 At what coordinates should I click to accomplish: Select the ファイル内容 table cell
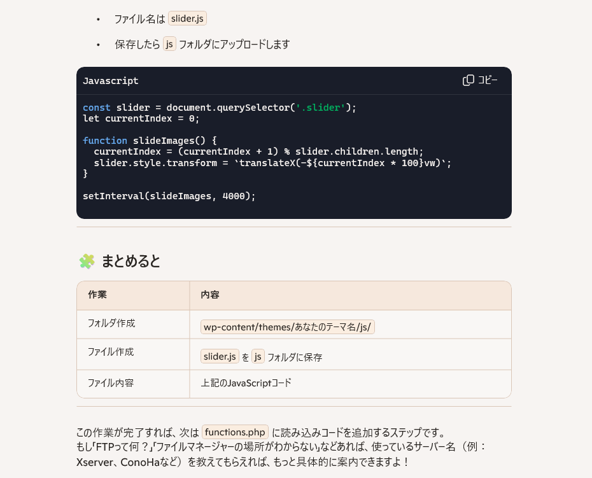111,383
